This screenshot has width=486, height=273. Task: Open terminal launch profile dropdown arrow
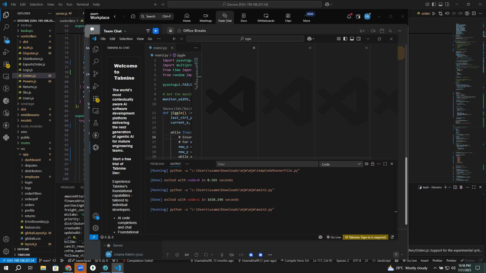(x=450, y=187)
